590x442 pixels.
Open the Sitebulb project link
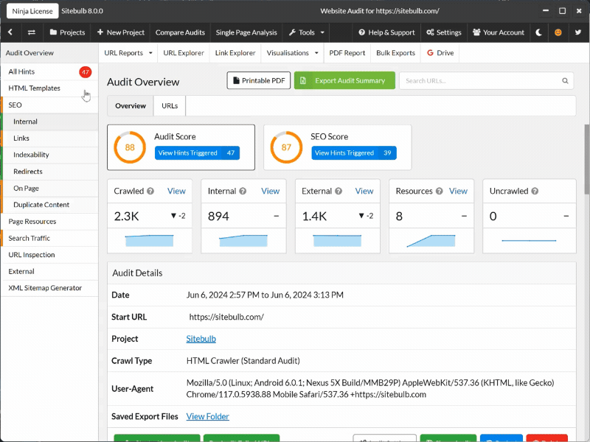coord(201,339)
